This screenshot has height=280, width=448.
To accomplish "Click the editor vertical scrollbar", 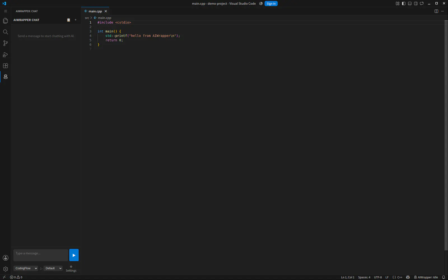I will 446,136.
